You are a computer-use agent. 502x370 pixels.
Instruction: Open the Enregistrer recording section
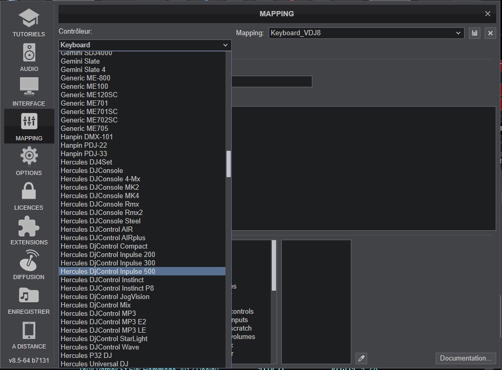click(x=29, y=300)
